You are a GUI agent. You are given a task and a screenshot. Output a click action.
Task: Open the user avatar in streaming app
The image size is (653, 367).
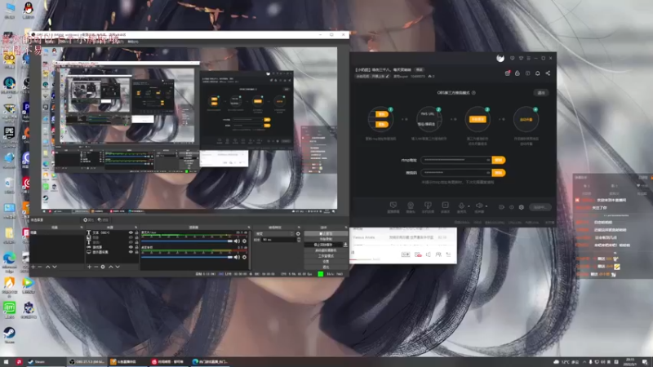click(x=500, y=58)
